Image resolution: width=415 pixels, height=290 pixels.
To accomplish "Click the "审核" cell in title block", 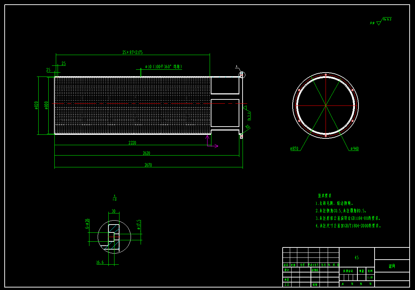I will [x=287, y=279].
